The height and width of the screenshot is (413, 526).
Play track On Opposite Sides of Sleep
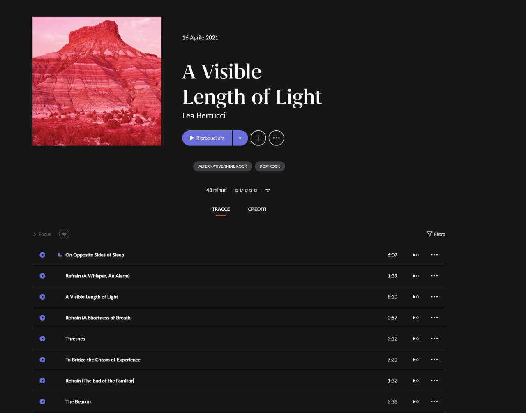point(42,255)
